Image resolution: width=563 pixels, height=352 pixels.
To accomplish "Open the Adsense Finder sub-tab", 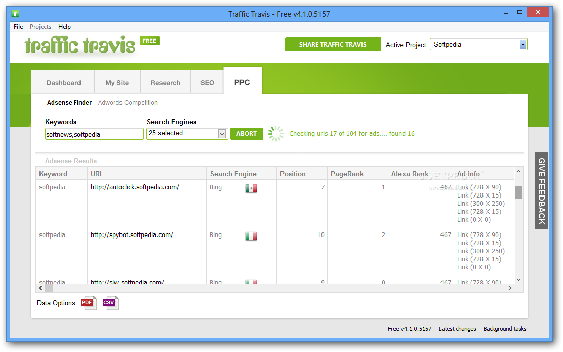I will coord(69,103).
